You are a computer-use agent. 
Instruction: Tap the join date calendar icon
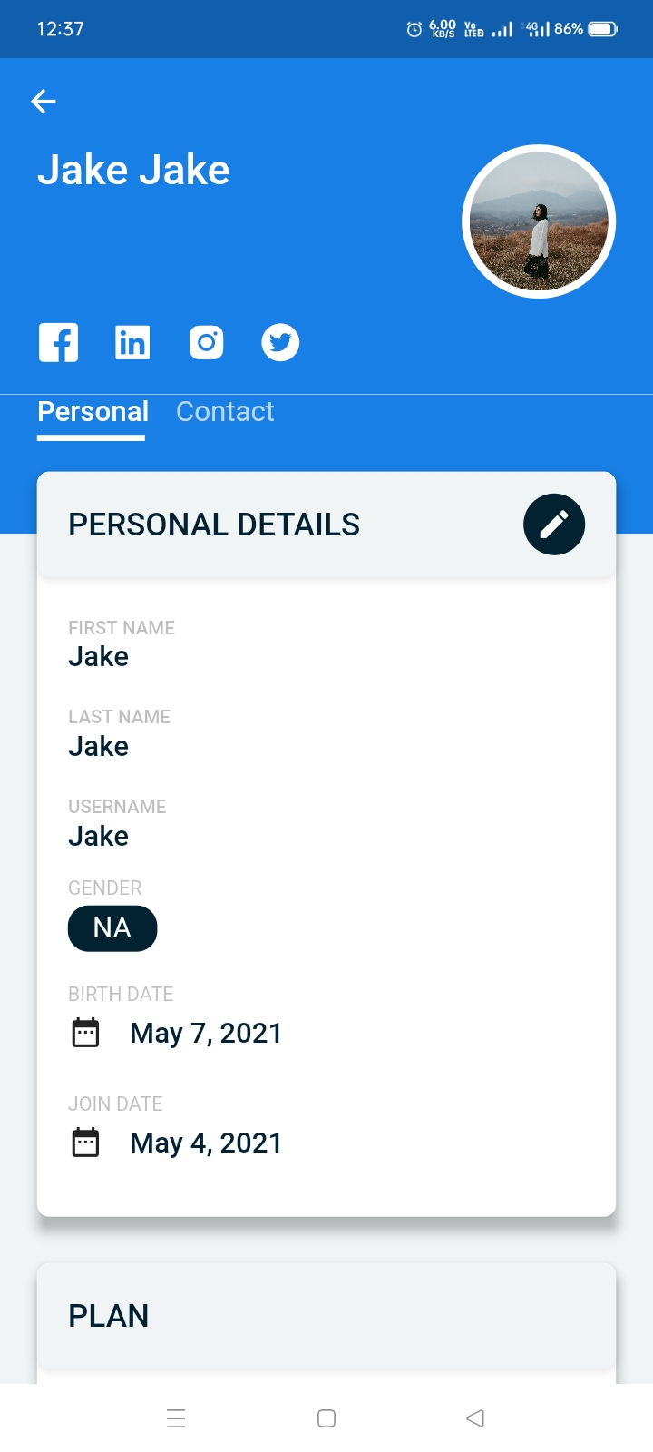[85, 1143]
